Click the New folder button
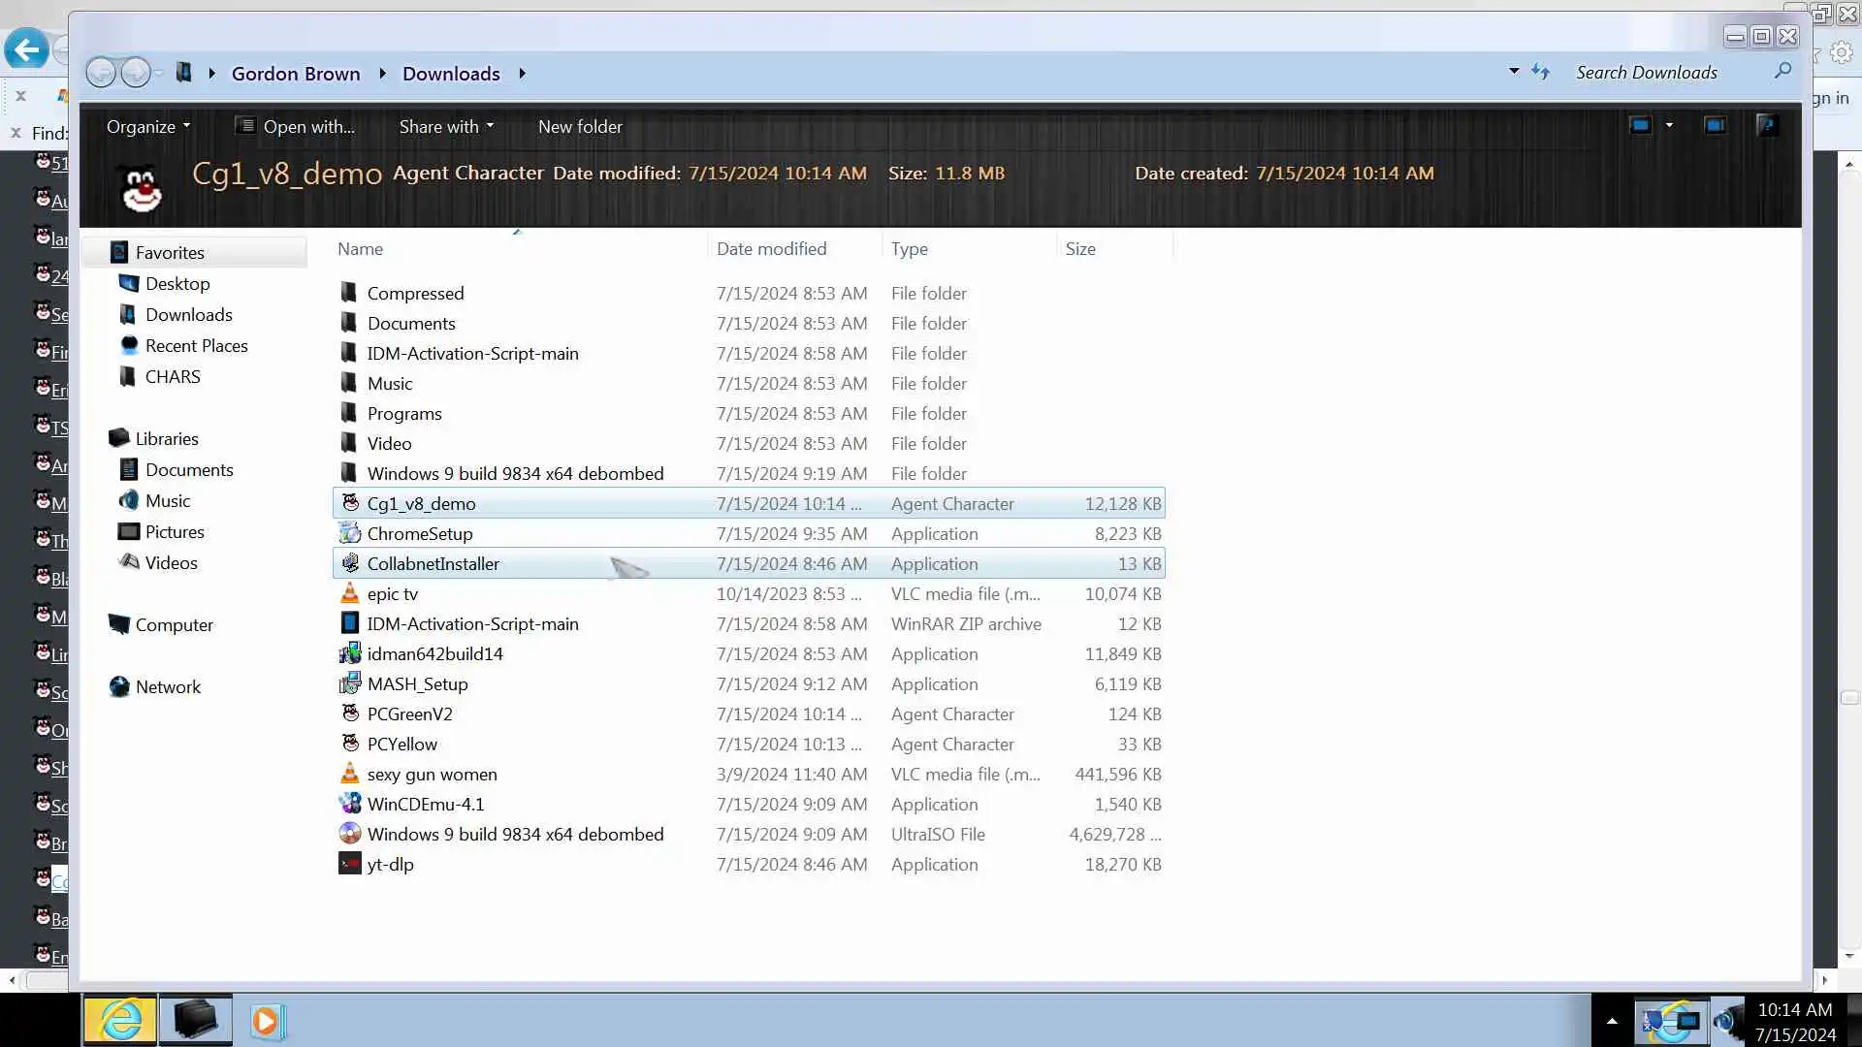 pyautogui.click(x=580, y=127)
